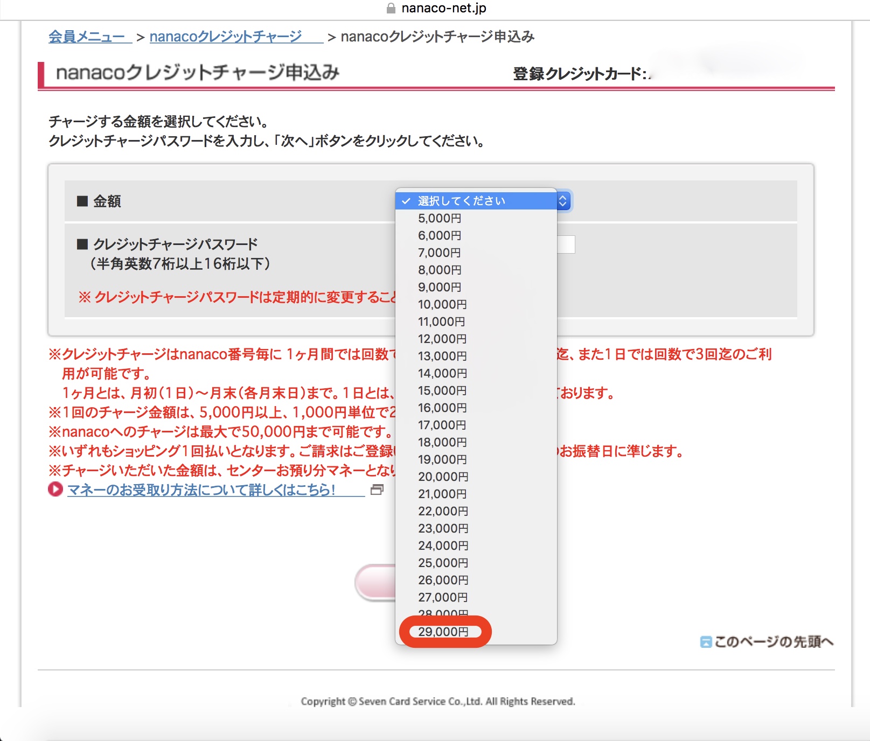
Task: Jump to このページの先頭へ link
Action: (774, 641)
